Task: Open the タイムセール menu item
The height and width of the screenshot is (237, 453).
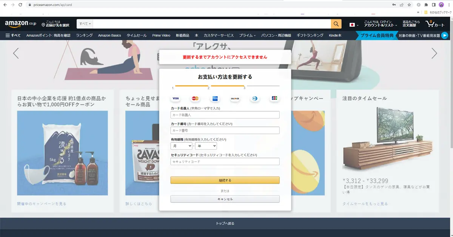Action: point(137,35)
